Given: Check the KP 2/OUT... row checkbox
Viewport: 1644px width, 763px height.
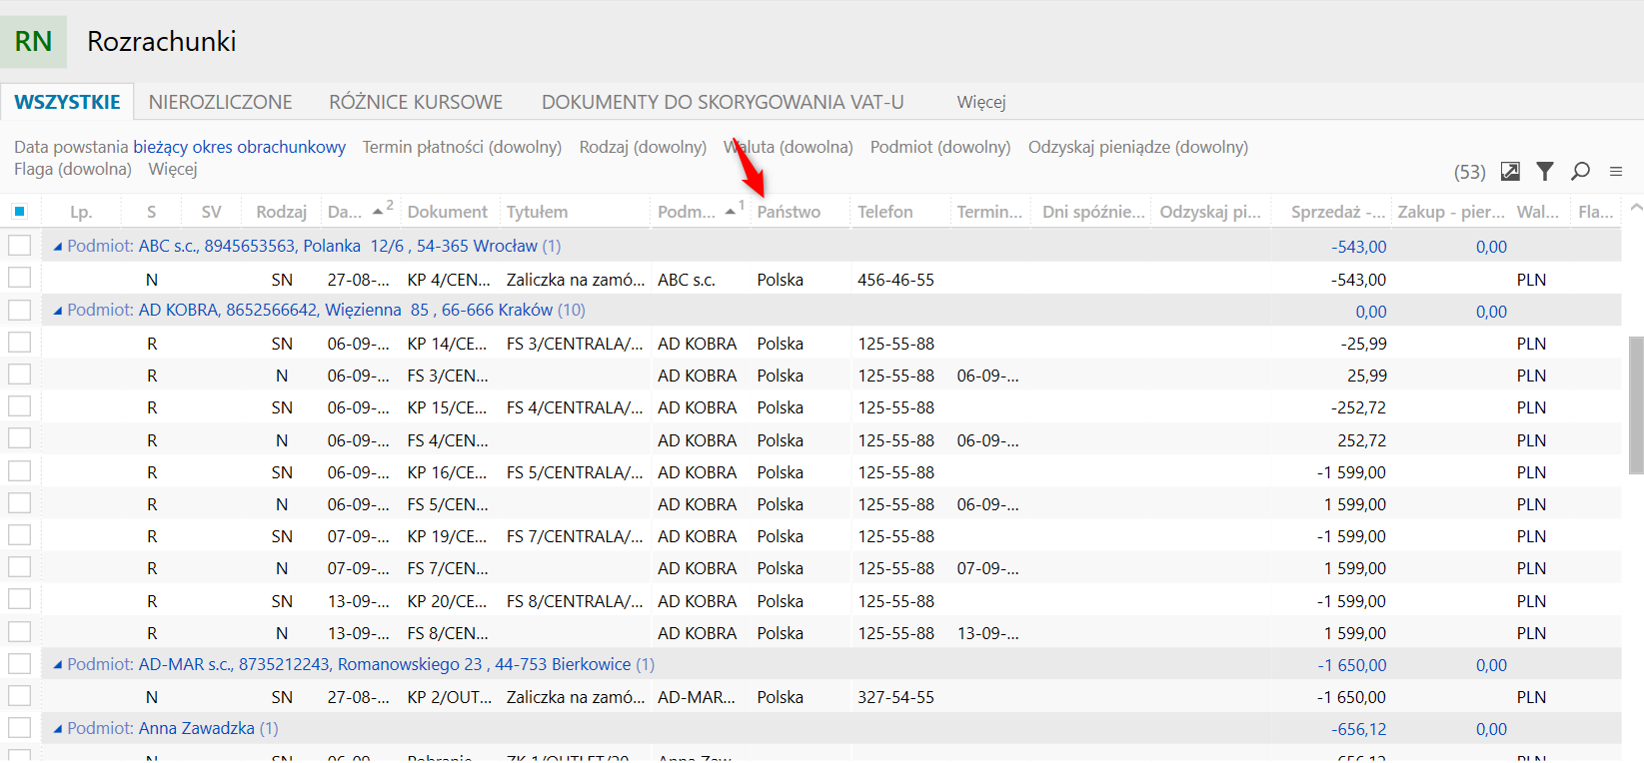Looking at the screenshot, I should pyautogui.click(x=19, y=696).
